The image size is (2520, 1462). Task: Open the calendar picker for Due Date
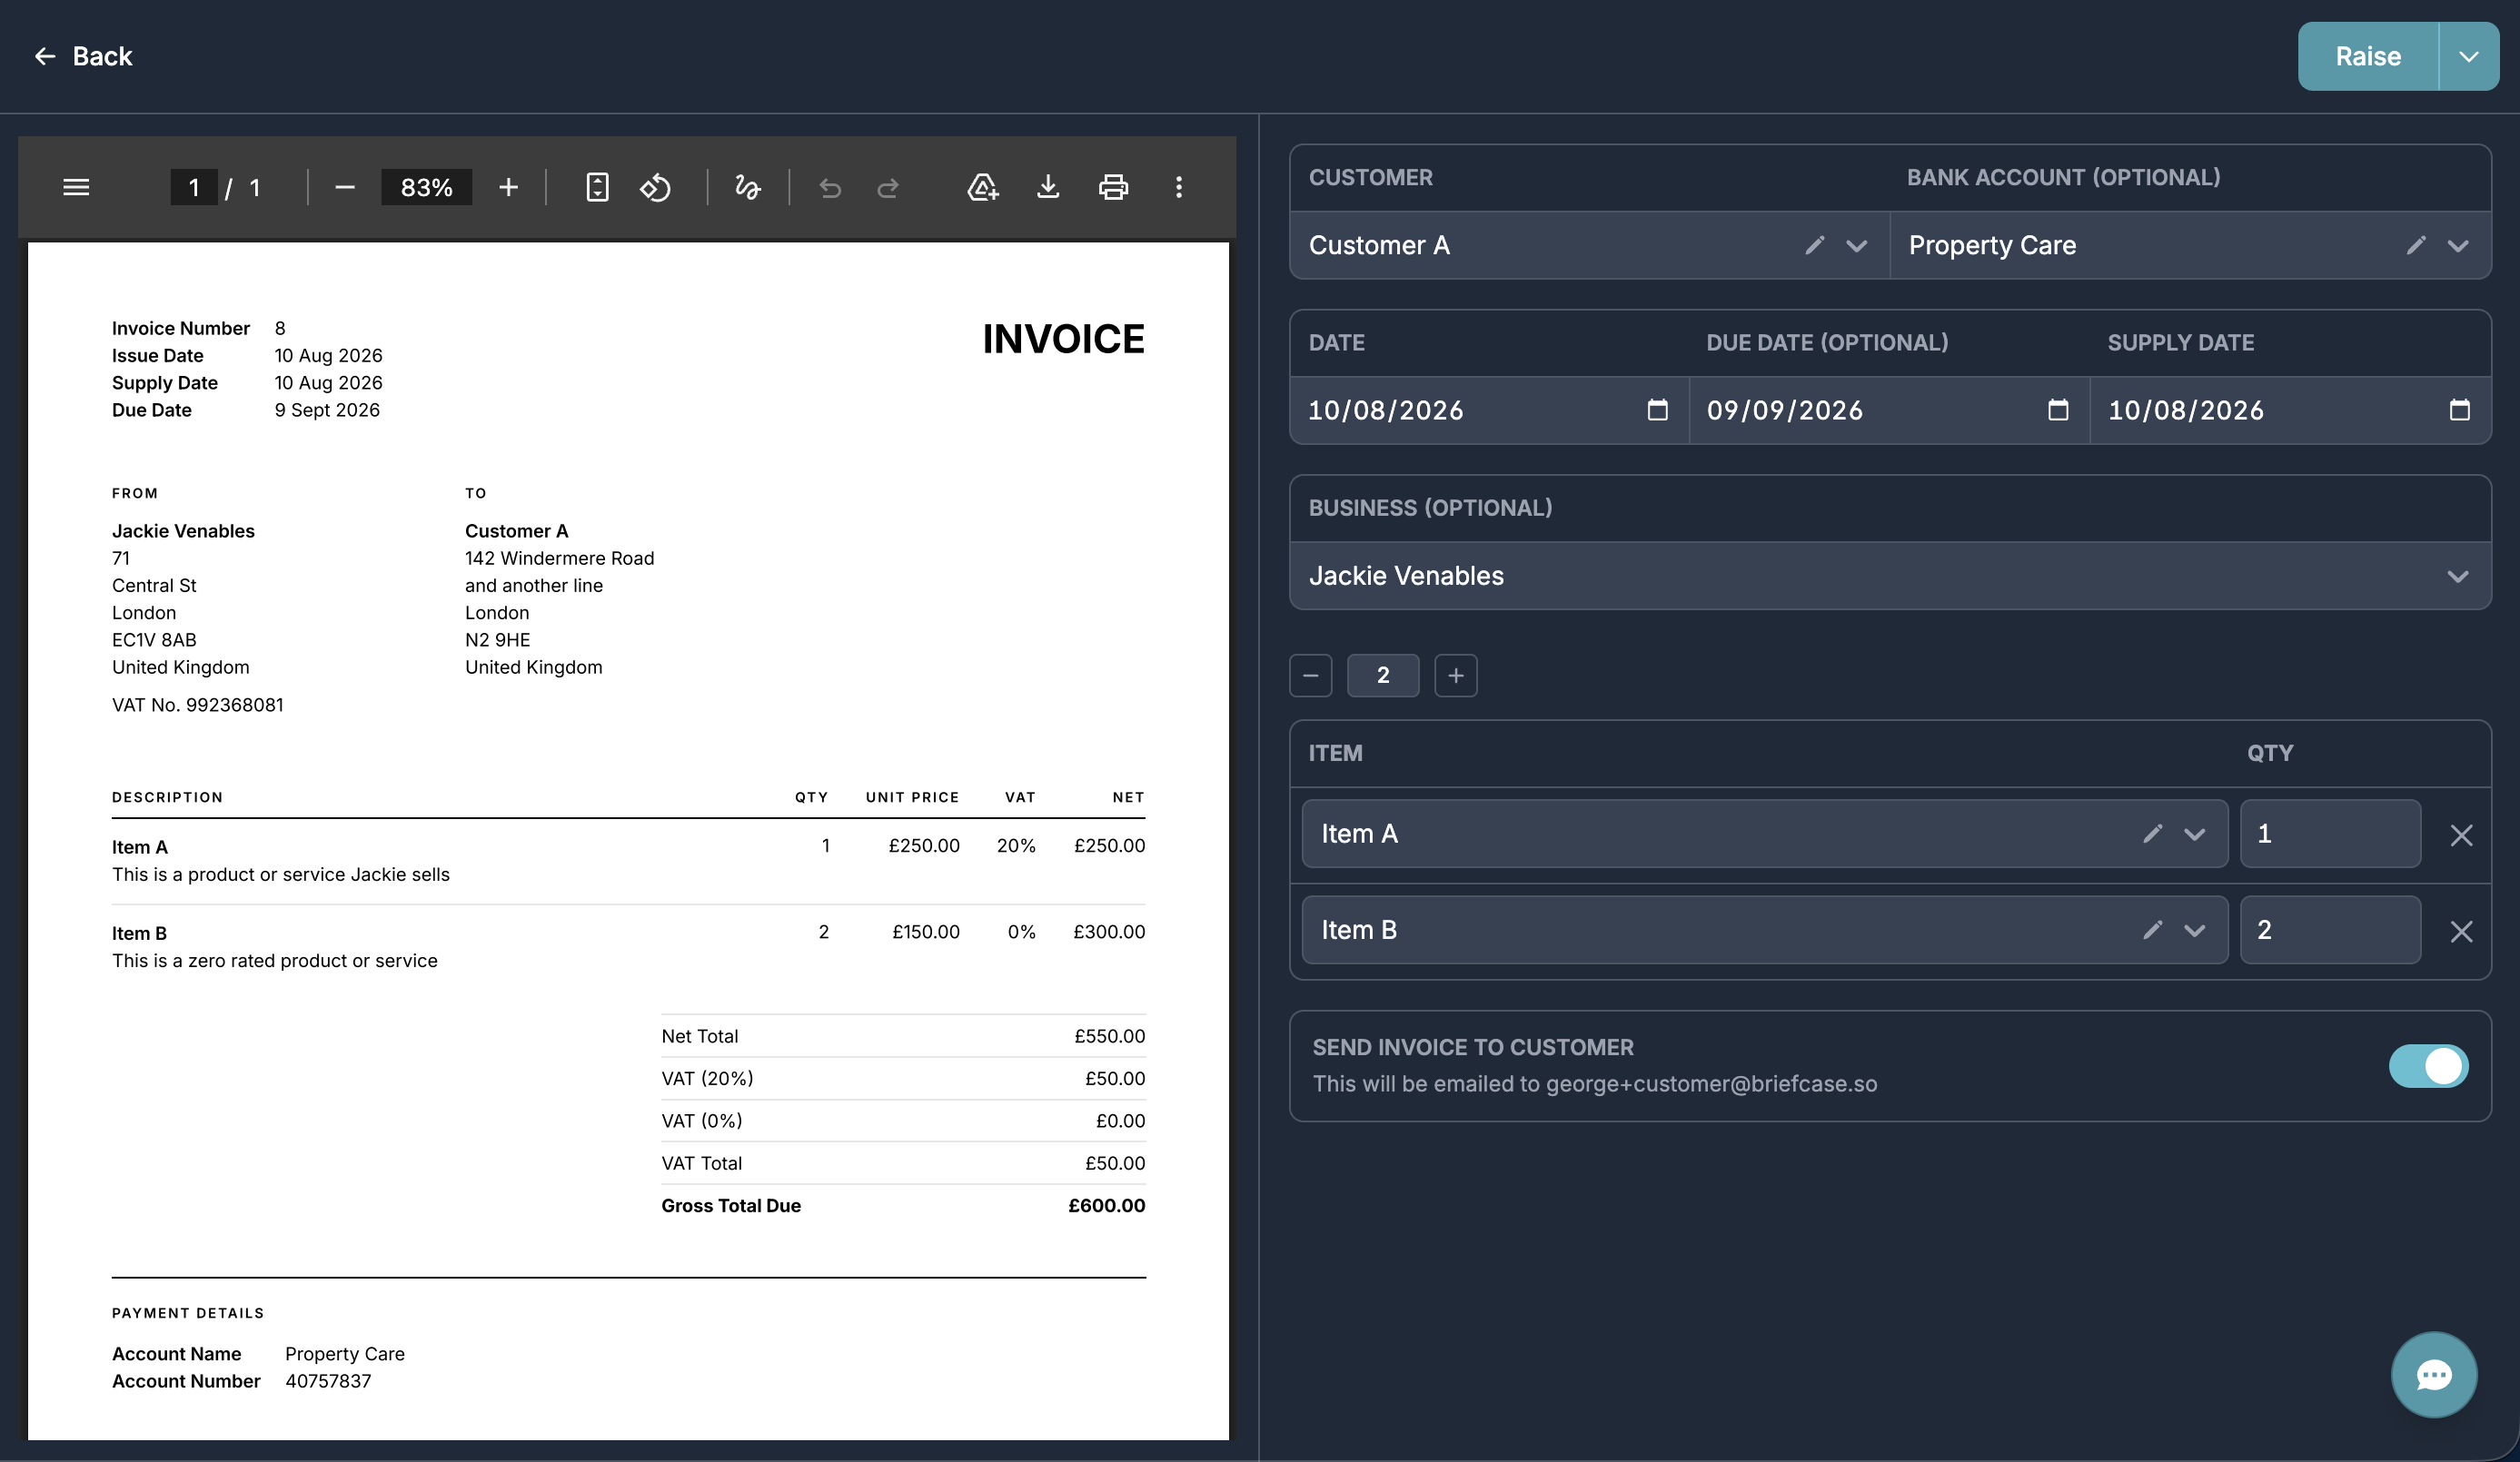click(x=2058, y=410)
